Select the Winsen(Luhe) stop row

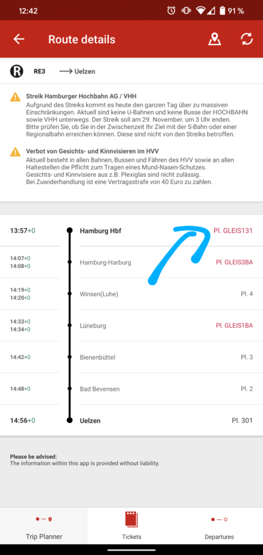click(131, 294)
